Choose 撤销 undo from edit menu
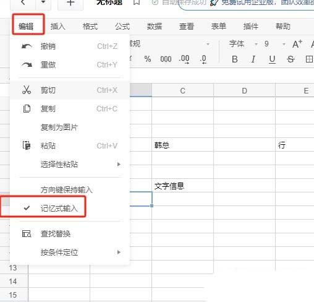Screen dimensions: 314x302 click(x=70, y=46)
